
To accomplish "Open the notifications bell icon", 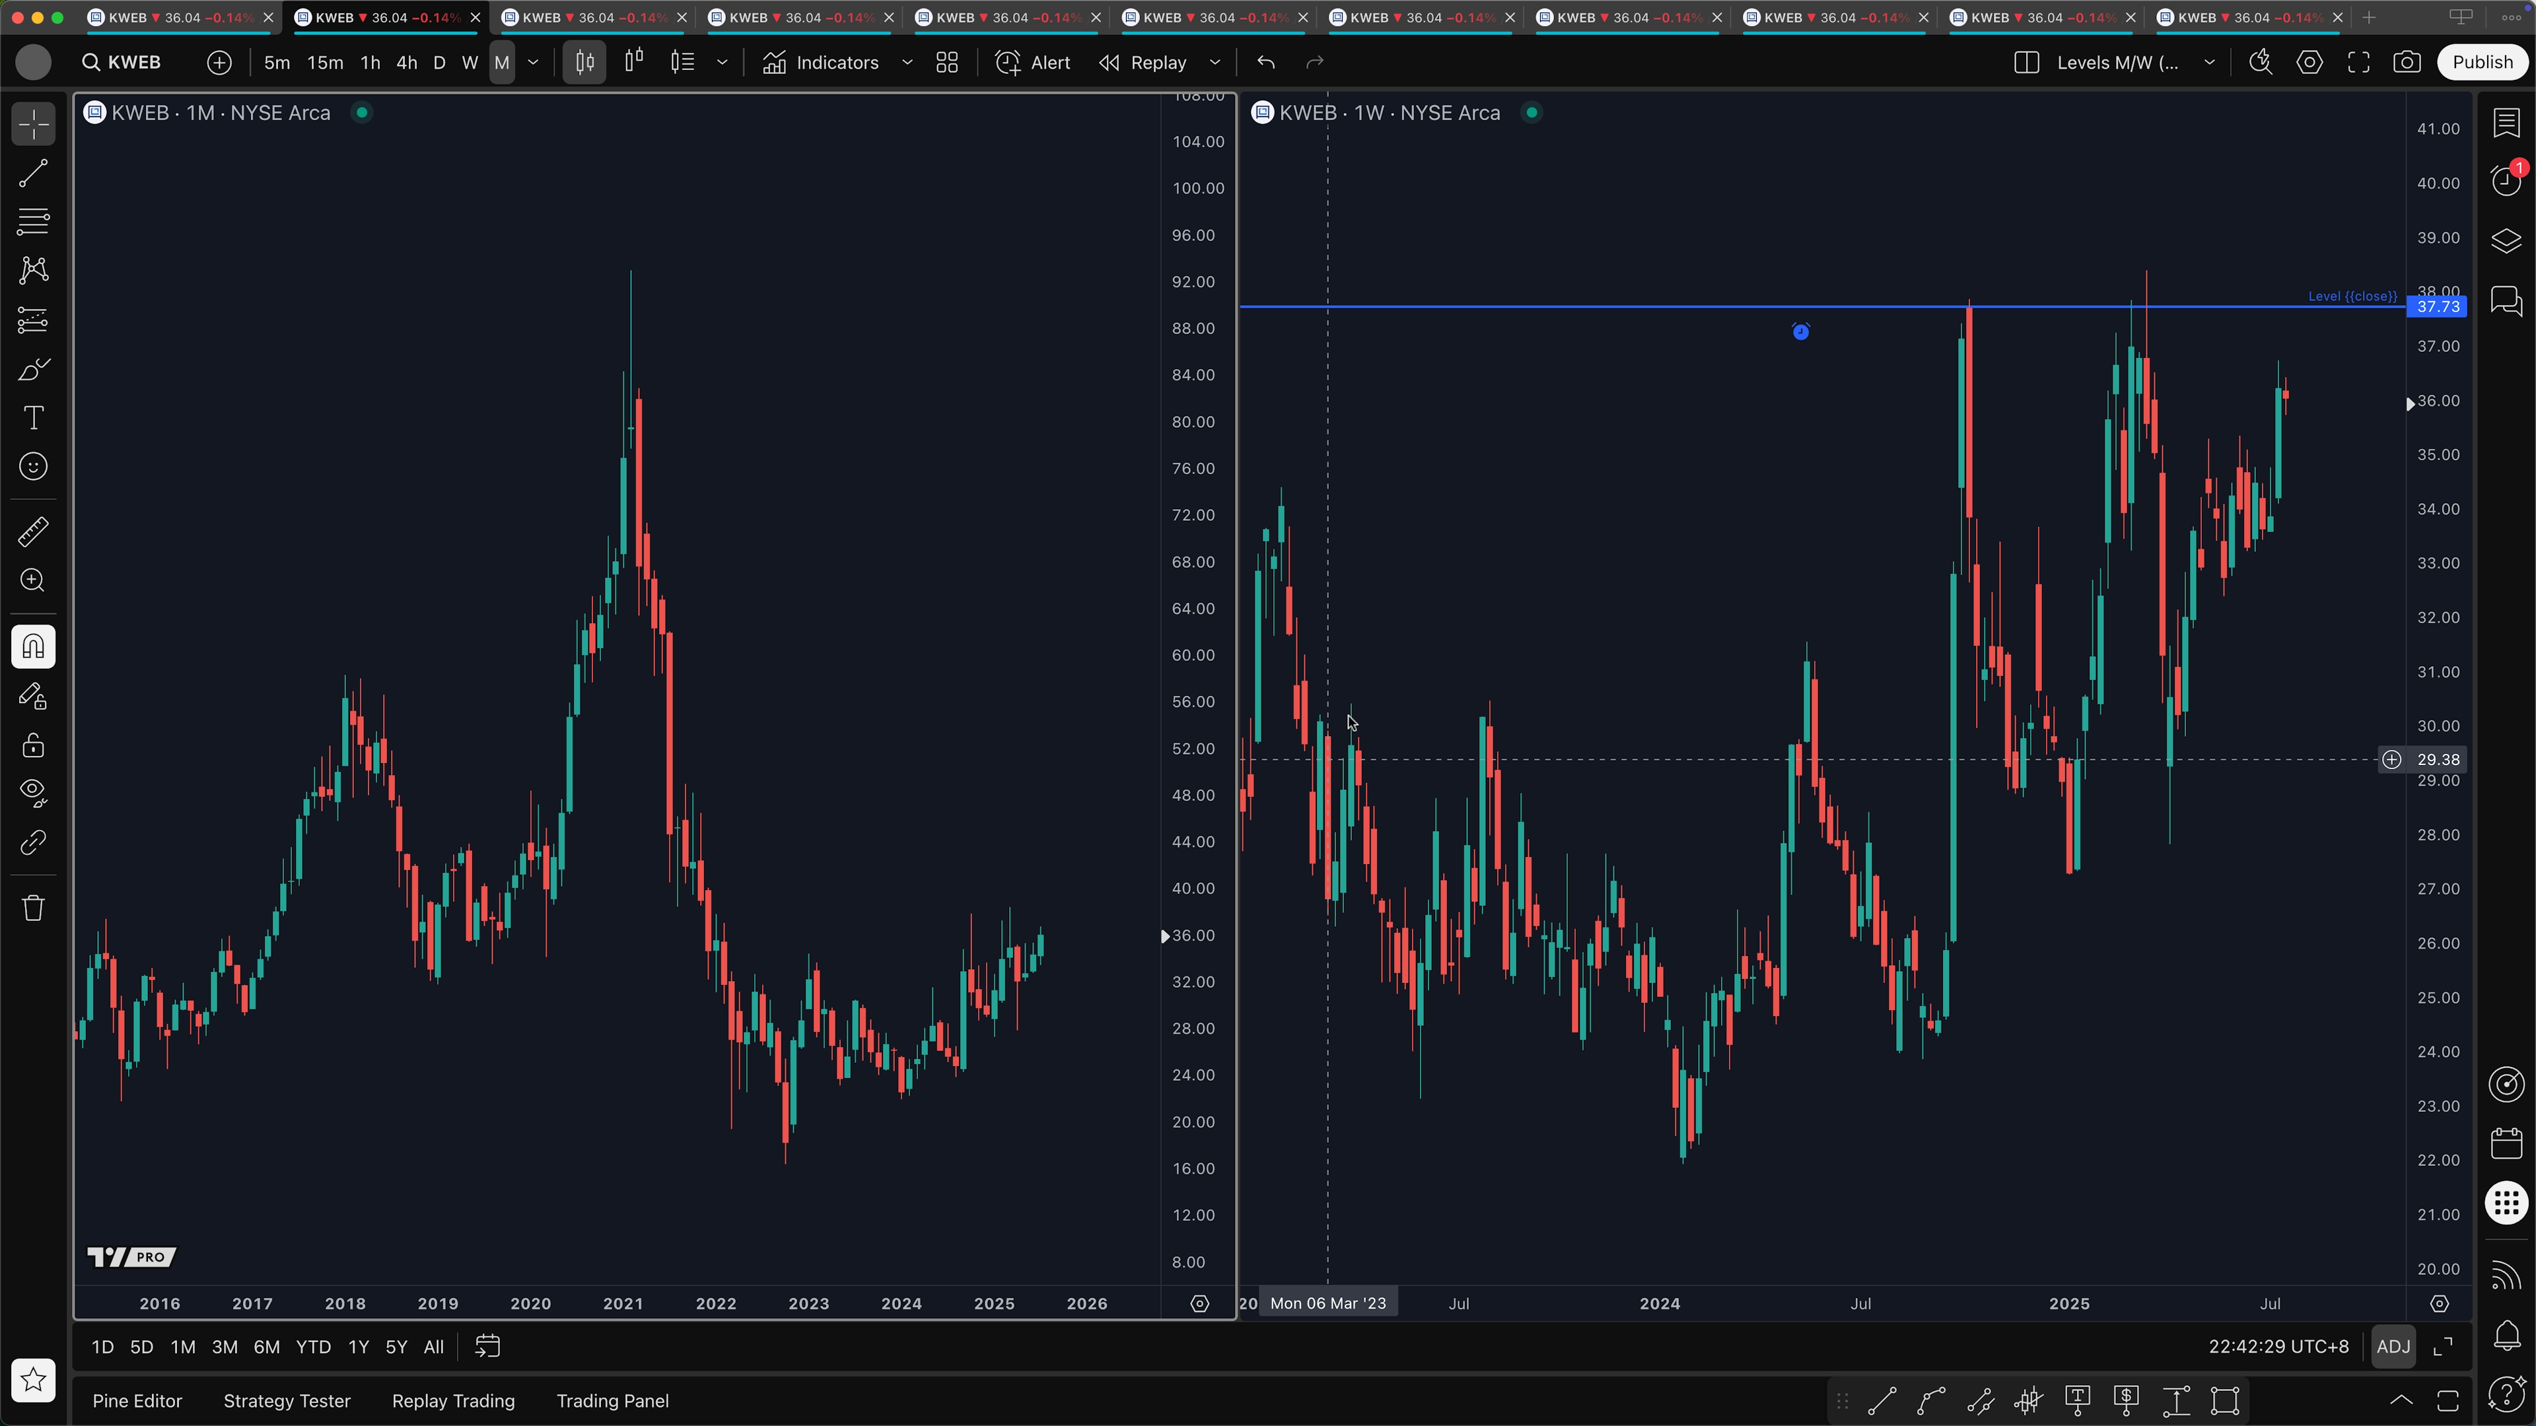I will coord(2506,1336).
